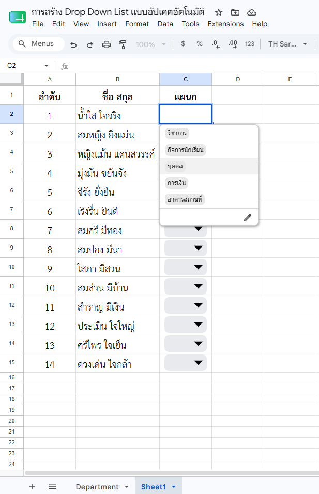319x494 pixels.
Task: Star this spreadsheet document
Action: click(219, 12)
